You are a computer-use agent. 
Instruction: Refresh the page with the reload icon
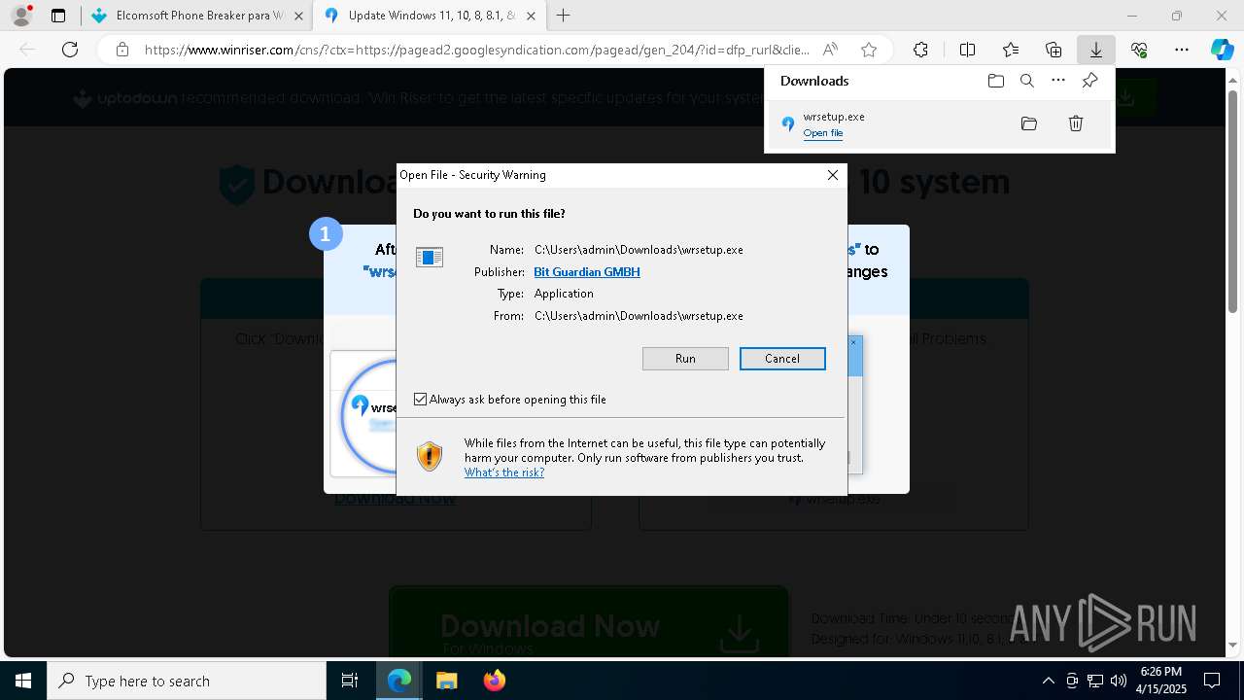70,50
